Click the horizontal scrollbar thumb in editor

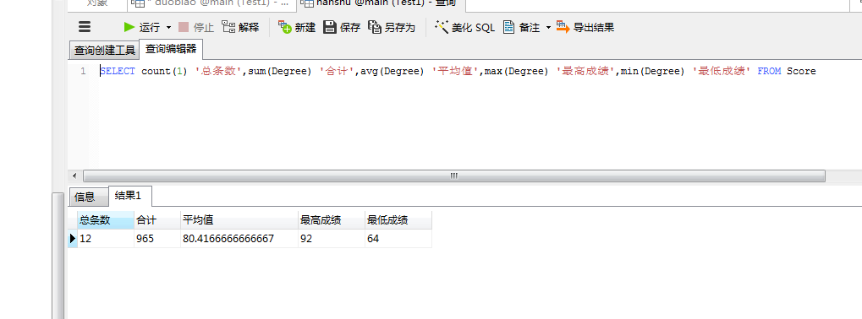(454, 176)
